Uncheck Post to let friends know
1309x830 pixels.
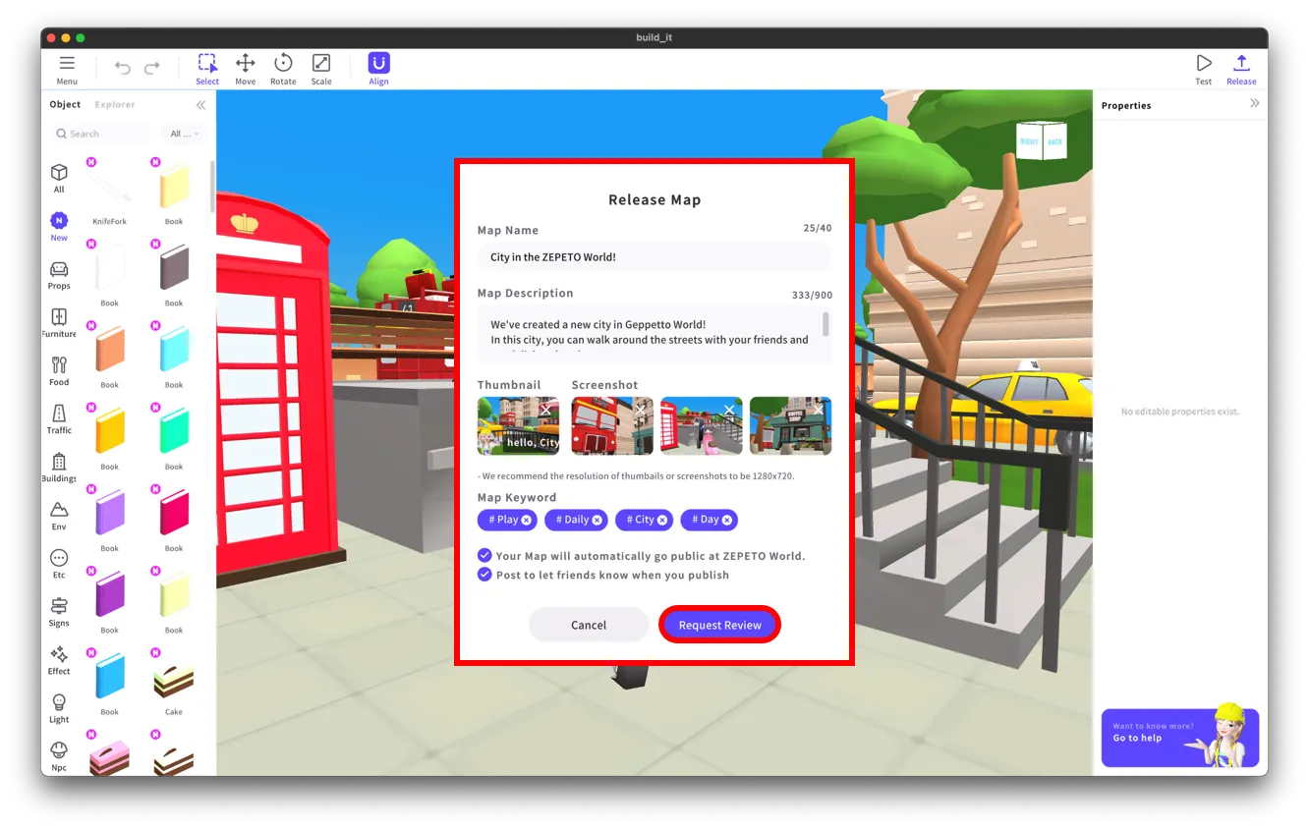[484, 575]
